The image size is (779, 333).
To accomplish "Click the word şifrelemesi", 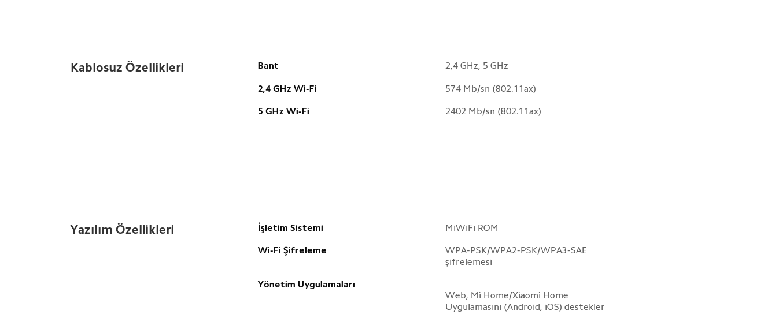I will 468,262.
